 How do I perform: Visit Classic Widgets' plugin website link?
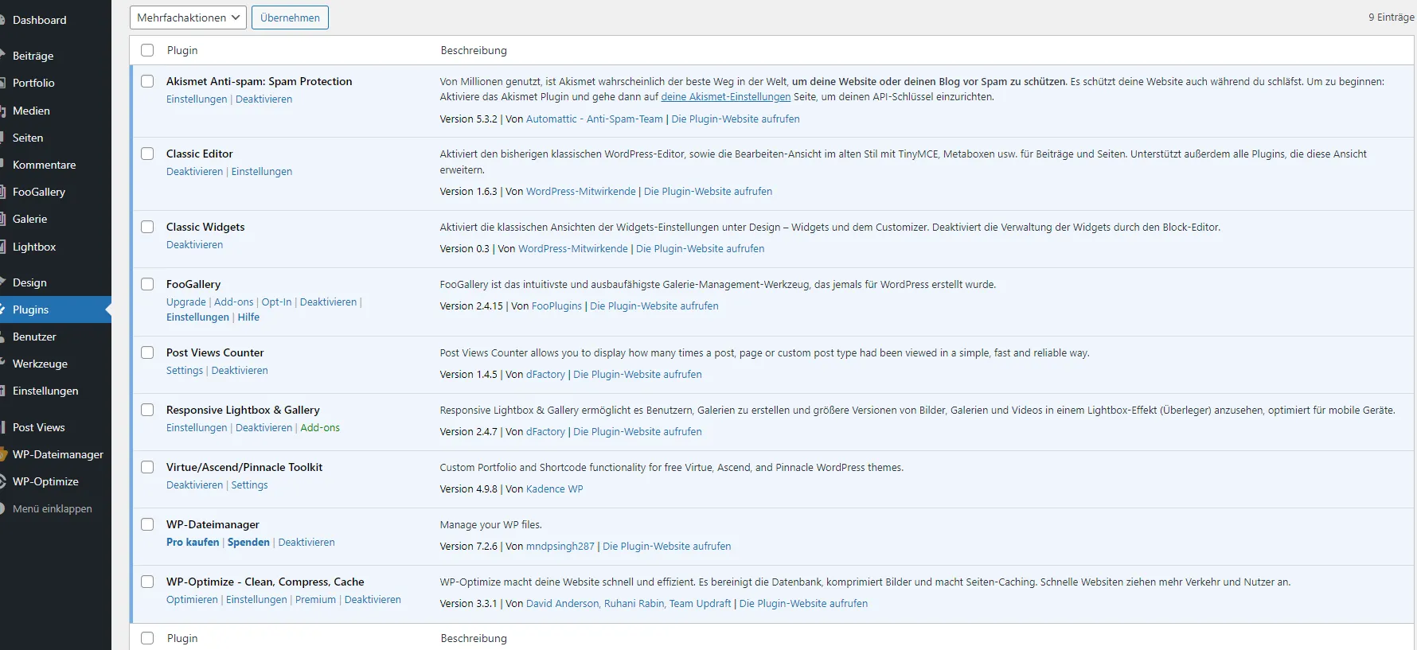pyautogui.click(x=700, y=249)
